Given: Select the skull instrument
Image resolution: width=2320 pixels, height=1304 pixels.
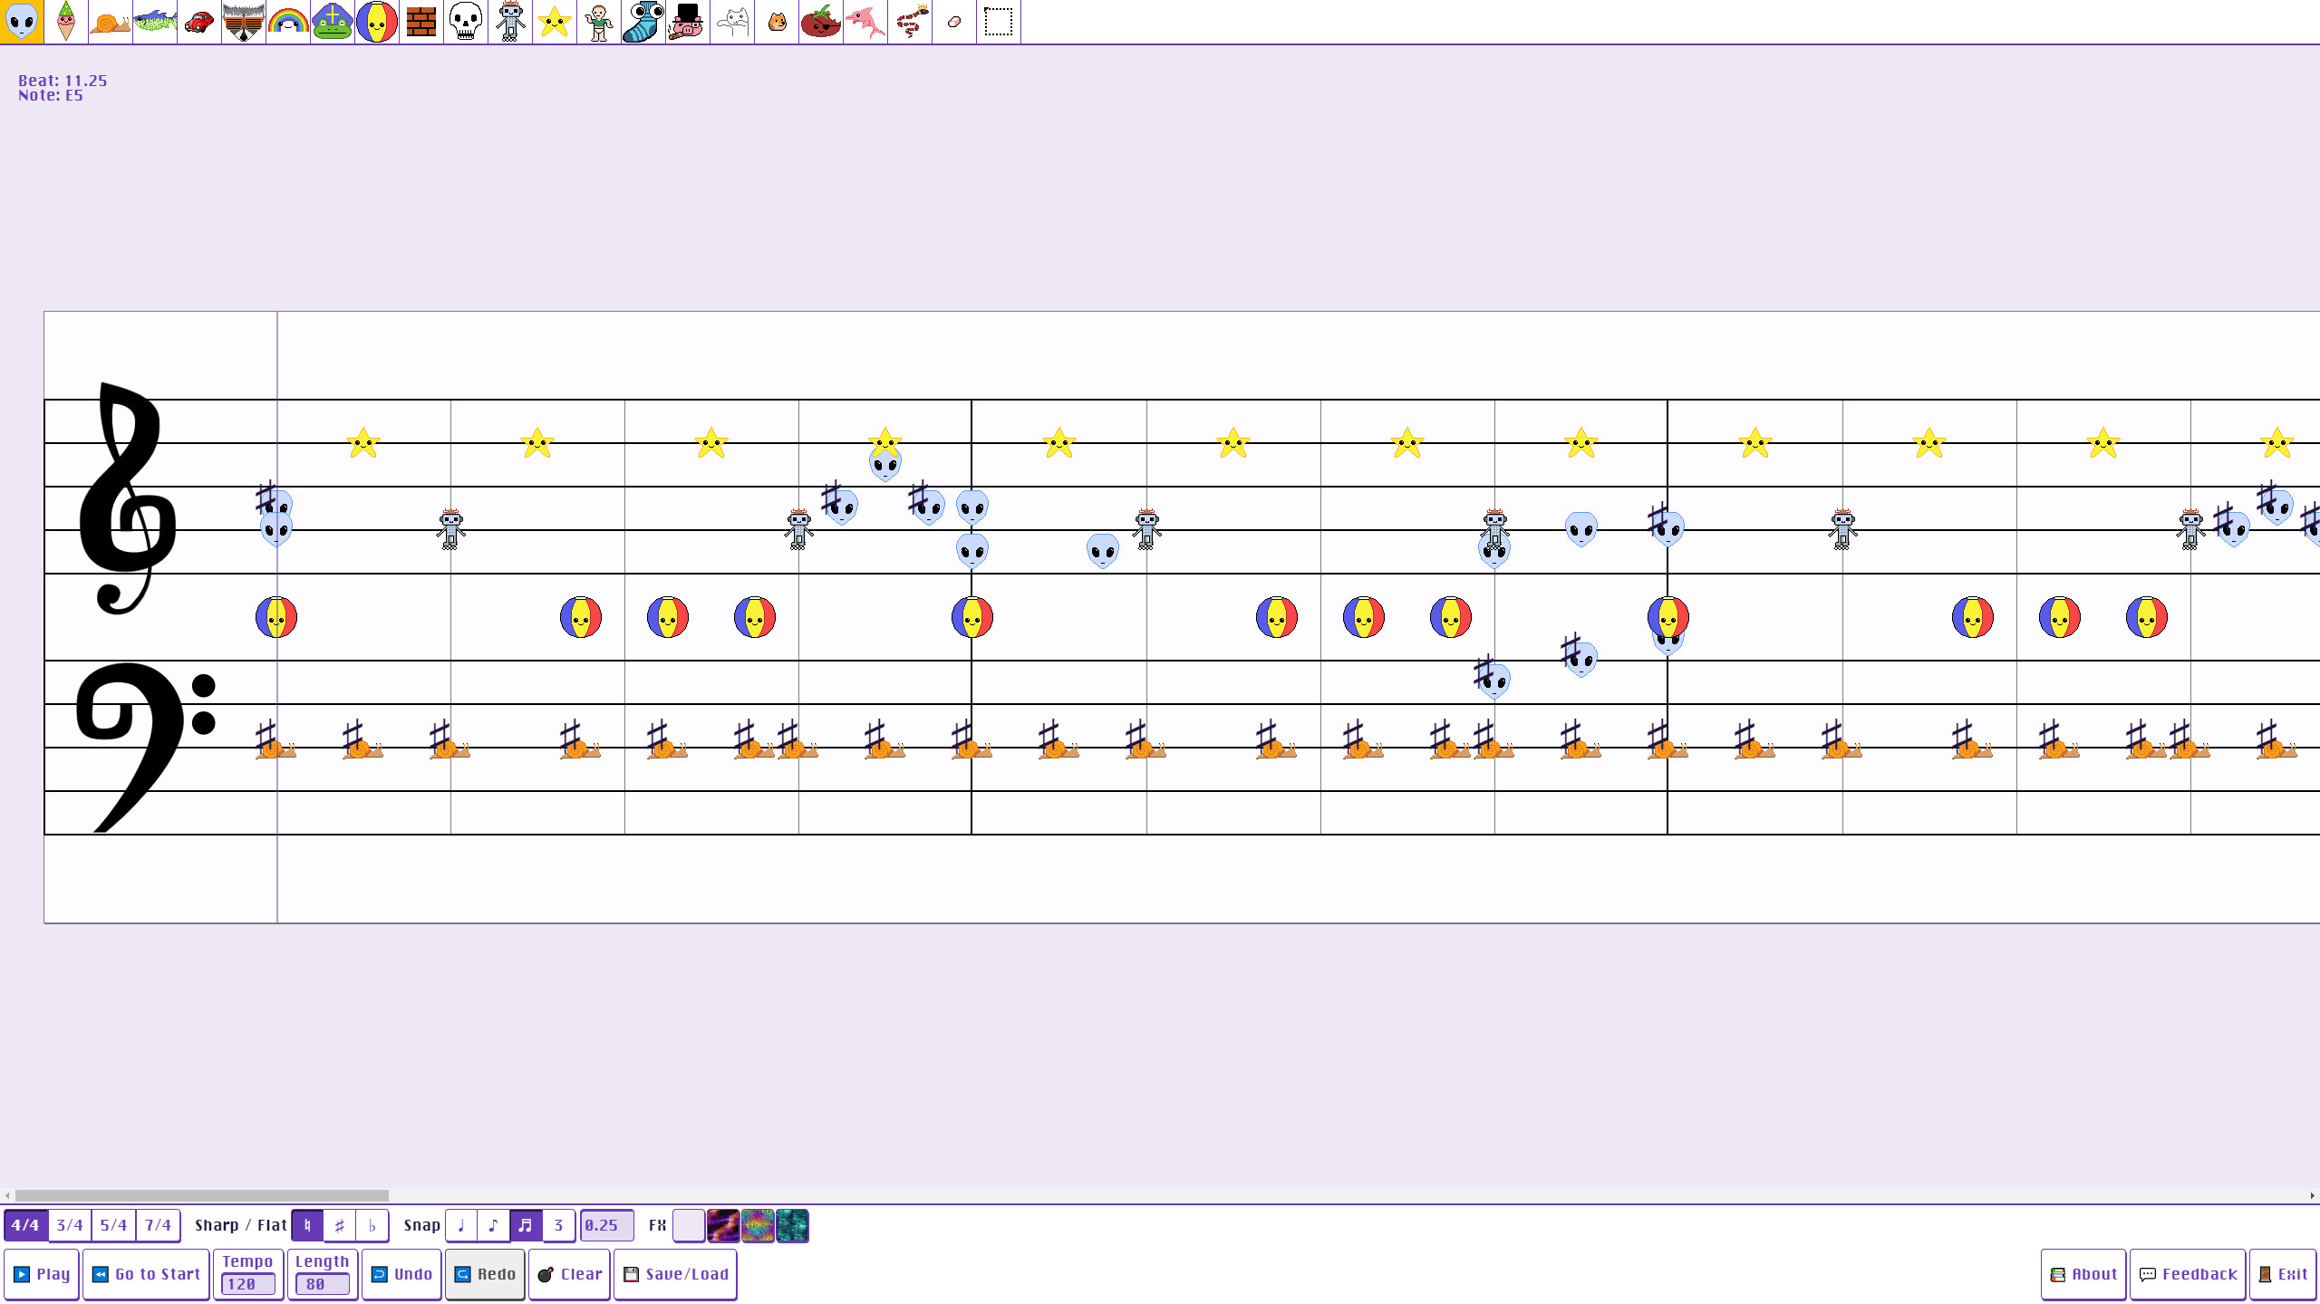Looking at the screenshot, I should [x=466, y=22].
